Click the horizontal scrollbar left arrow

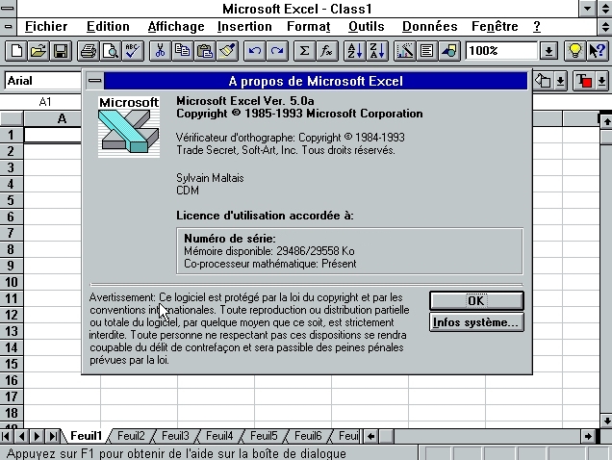(x=371, y=436)
